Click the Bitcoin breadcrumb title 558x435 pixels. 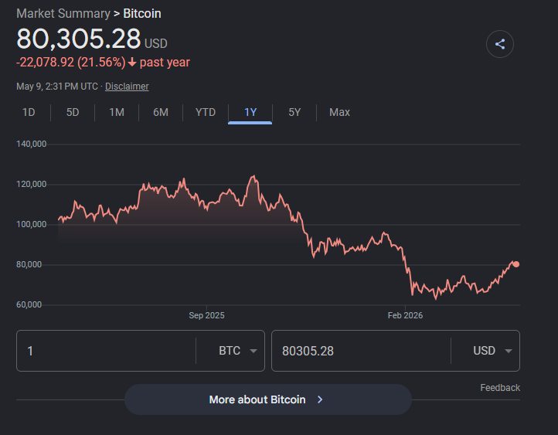click(142, 13)
